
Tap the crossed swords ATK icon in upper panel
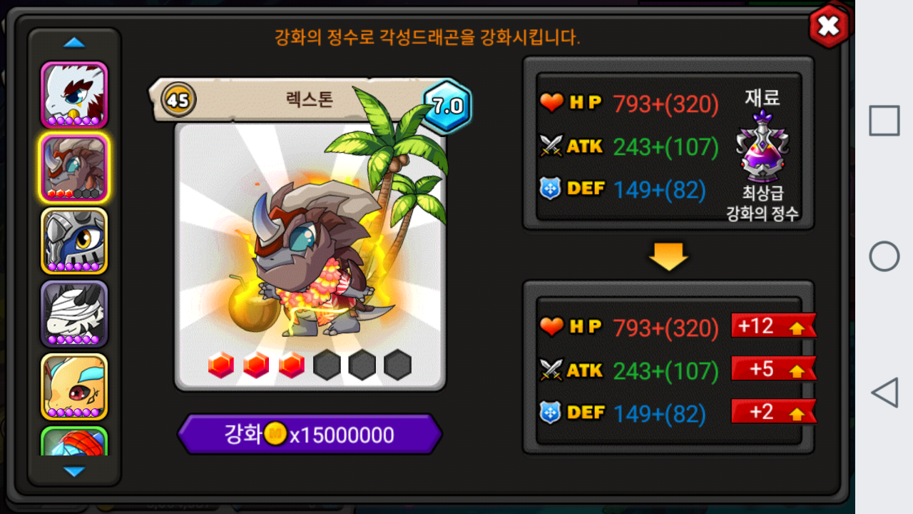pyautogui.click(x=551, y=146)
